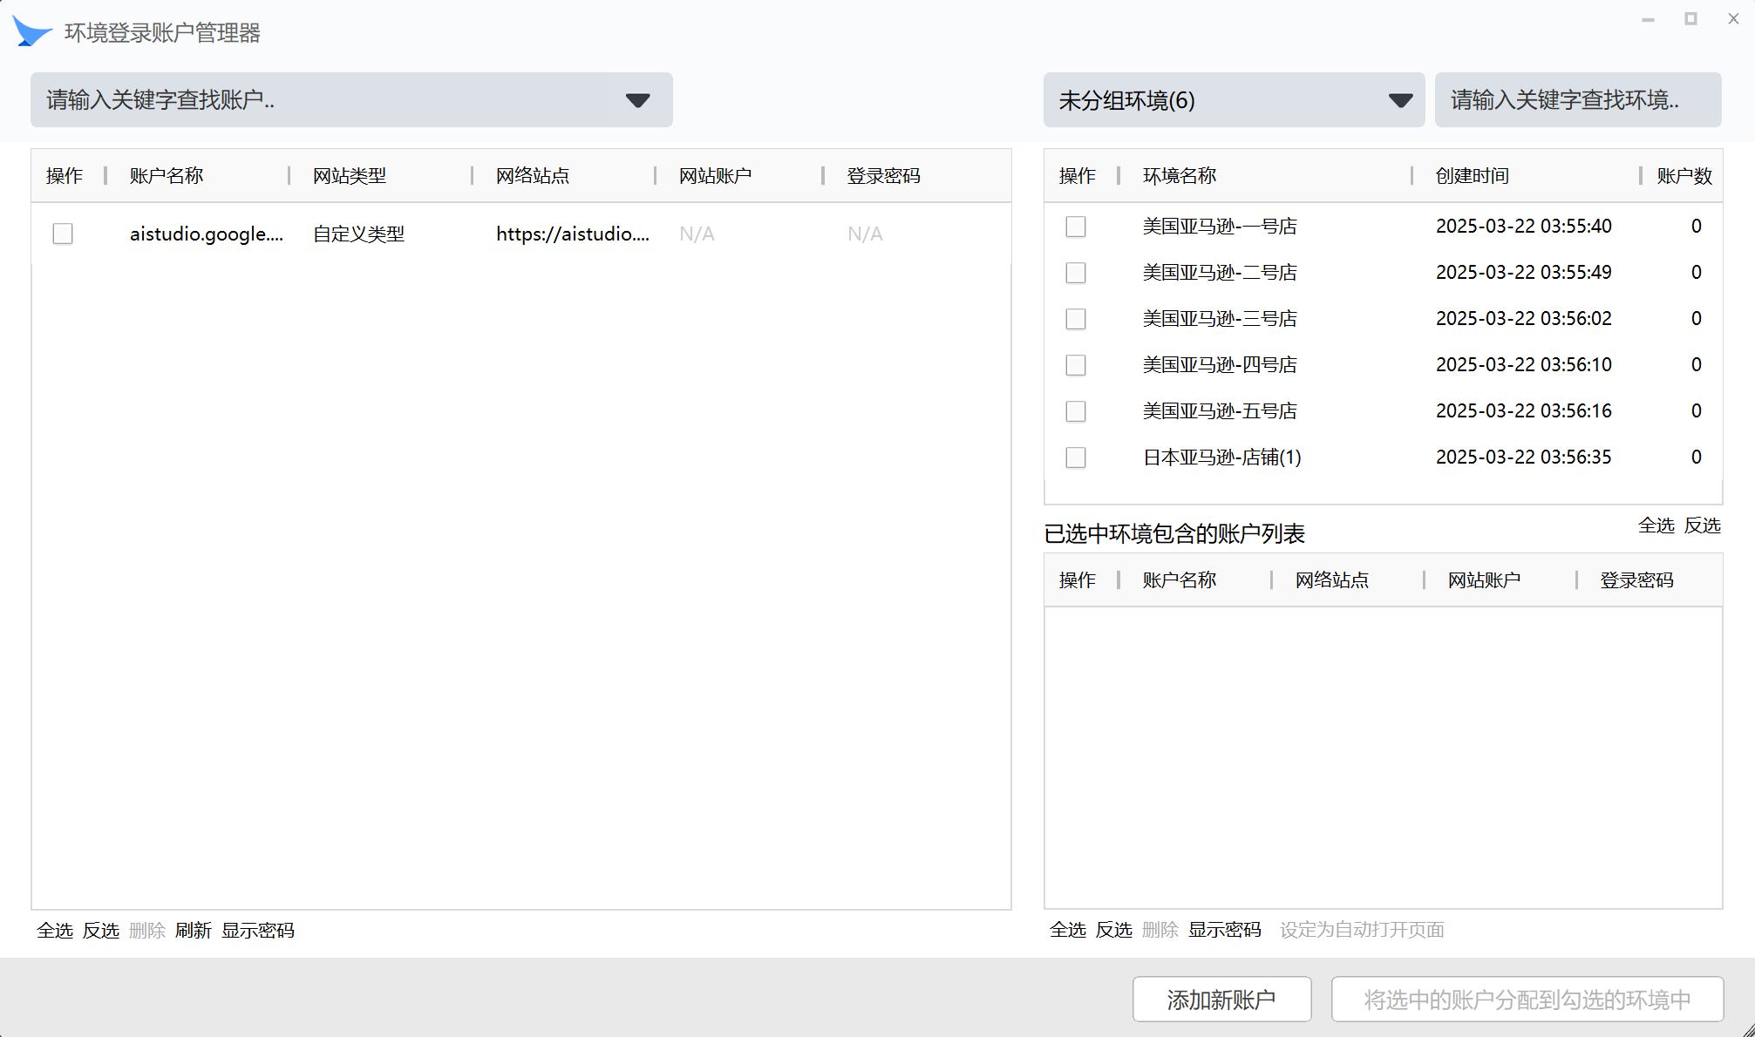Screen dimensions: 1755x1037
Task: Select the 美国亚马逊-五号店 row name
Action: click(x=1220, y=411)
